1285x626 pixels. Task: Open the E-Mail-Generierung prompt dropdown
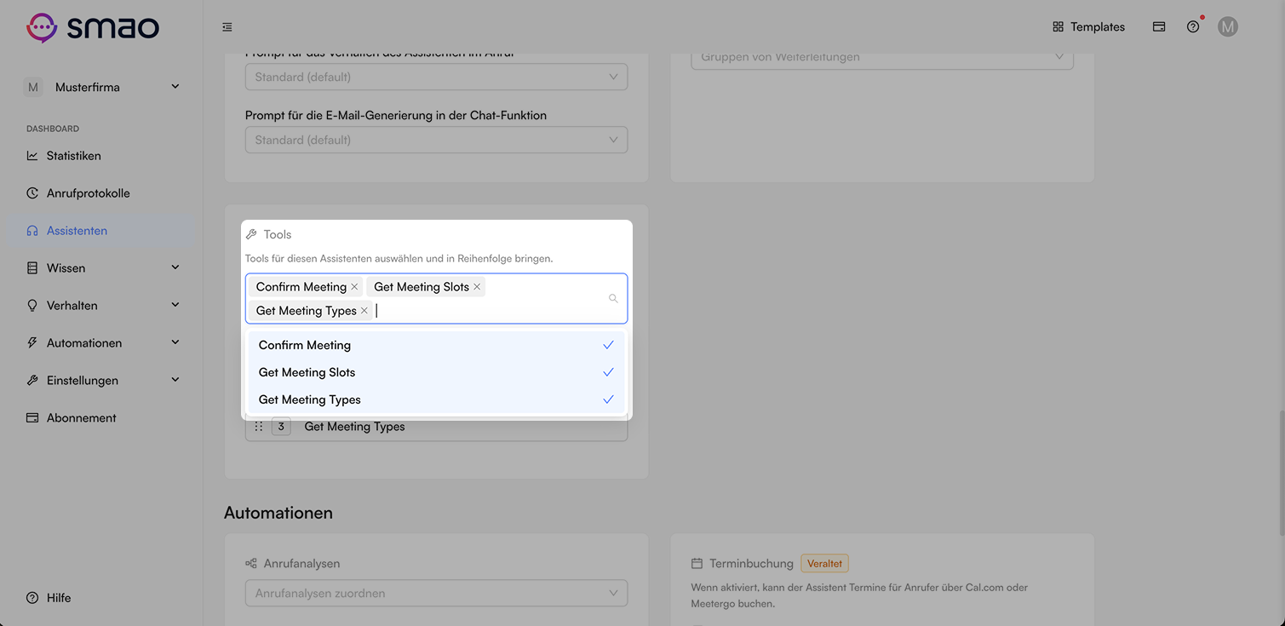point(436,140)
